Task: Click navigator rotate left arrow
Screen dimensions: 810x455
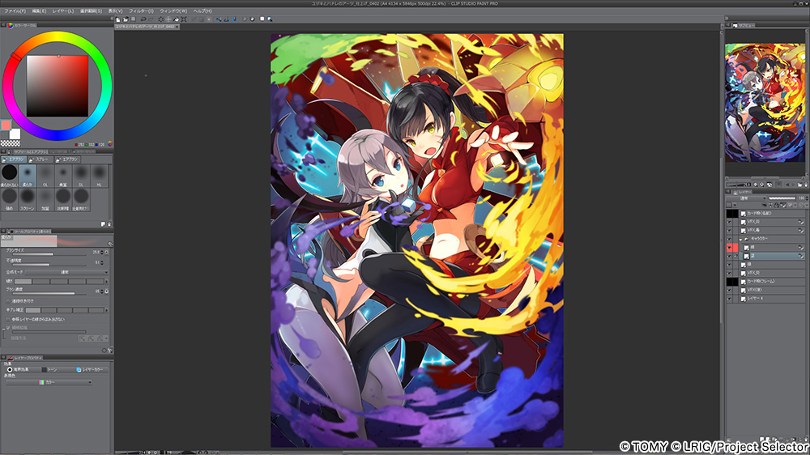Action: point(787,185)
